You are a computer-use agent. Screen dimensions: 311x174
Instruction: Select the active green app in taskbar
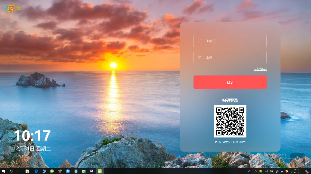[x=100, y=171]
